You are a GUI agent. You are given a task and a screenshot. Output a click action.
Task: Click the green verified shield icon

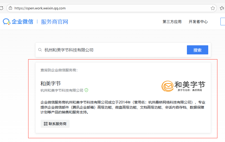(x=86, y=90)
